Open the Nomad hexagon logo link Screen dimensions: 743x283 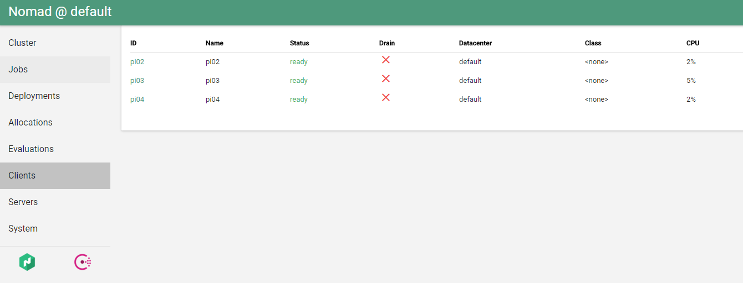(x=27, y=262)
